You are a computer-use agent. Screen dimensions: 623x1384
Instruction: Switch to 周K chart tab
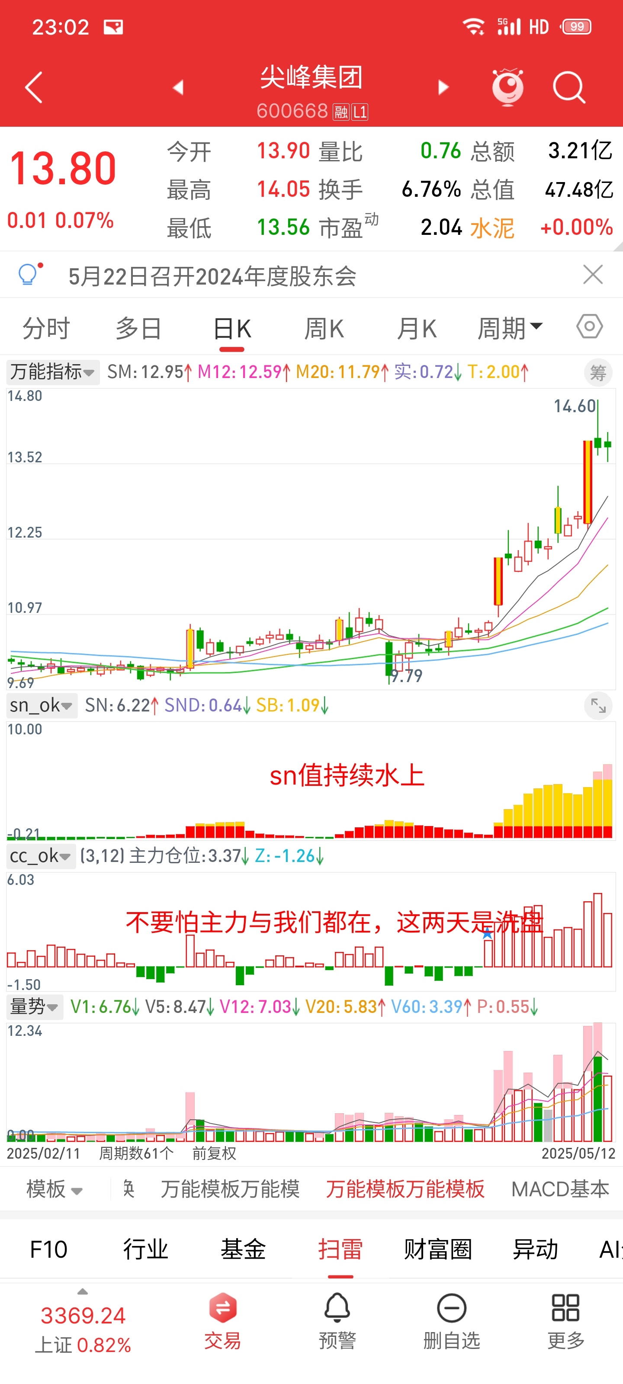(x=324, y=328)
